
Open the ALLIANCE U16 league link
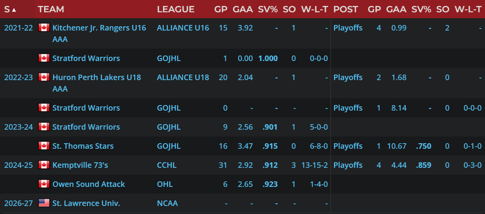click(183, 28)
